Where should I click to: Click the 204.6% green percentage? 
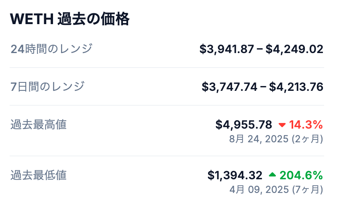pyautogui.click(x=301, y=175)
